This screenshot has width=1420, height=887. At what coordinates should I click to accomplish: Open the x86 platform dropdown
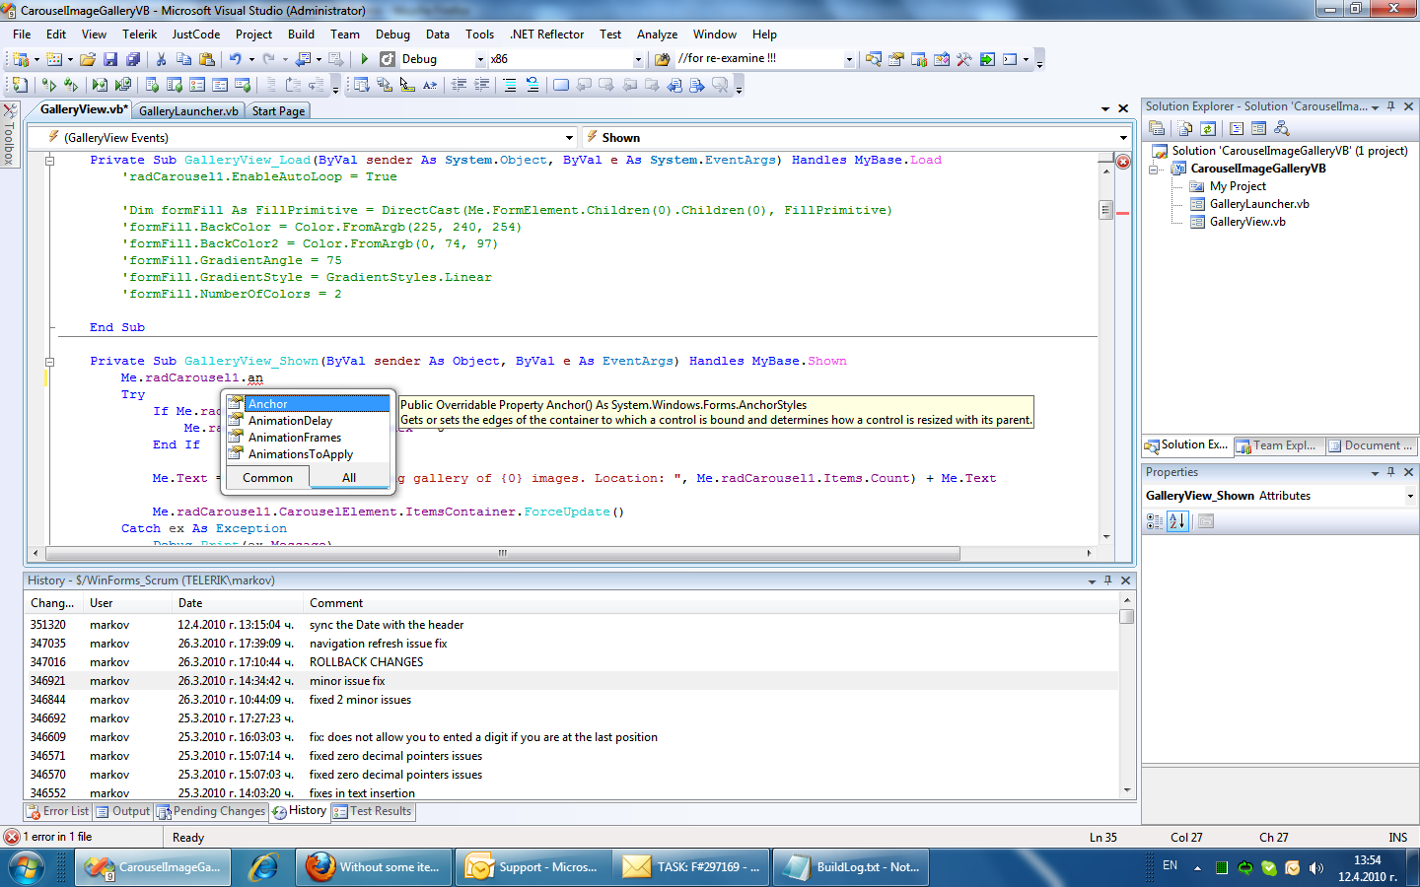[x=638, y=59]
